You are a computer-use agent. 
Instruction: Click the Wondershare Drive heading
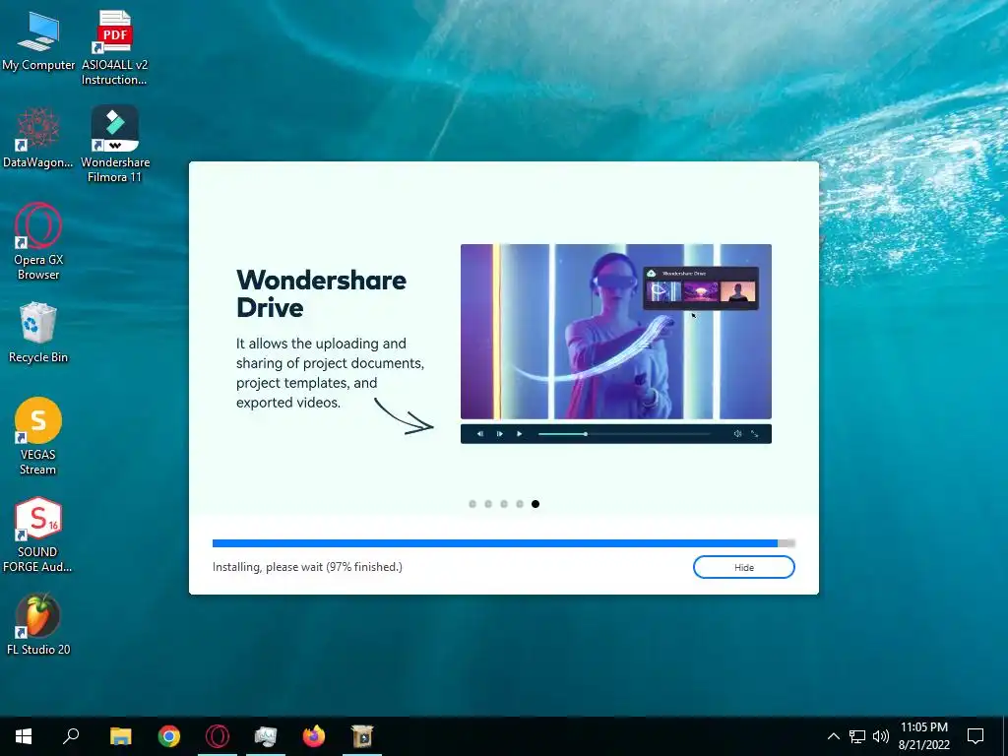(322, 293)
